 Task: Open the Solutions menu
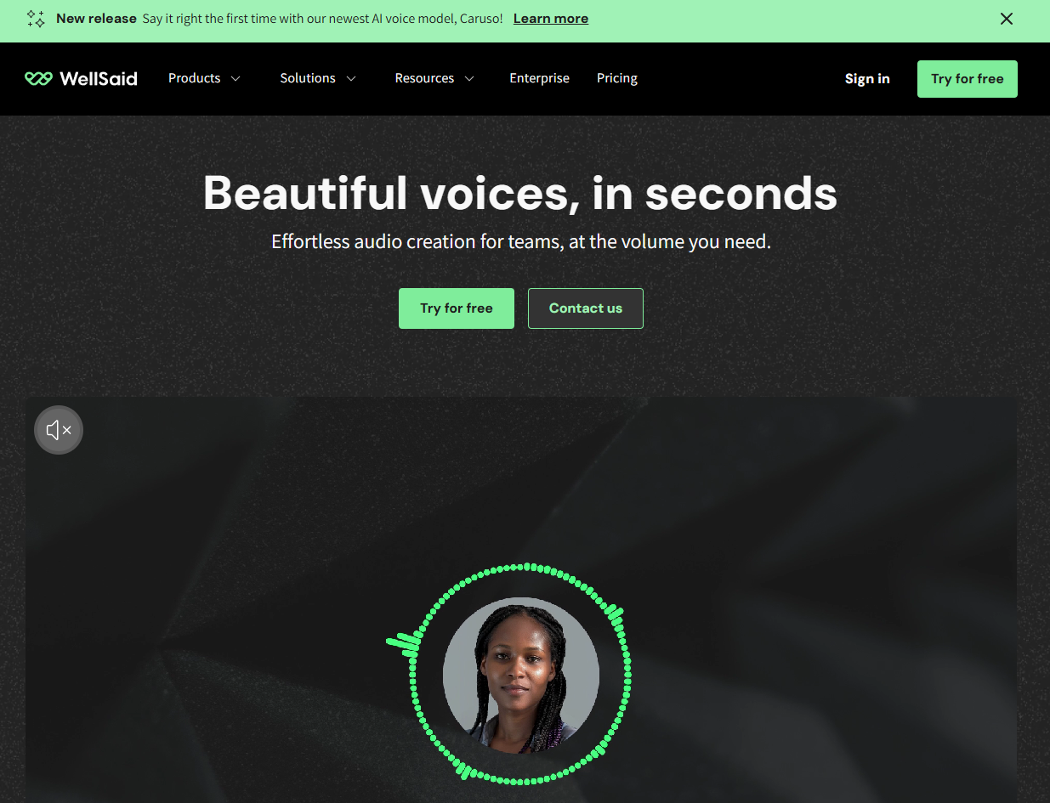[308, 78]
